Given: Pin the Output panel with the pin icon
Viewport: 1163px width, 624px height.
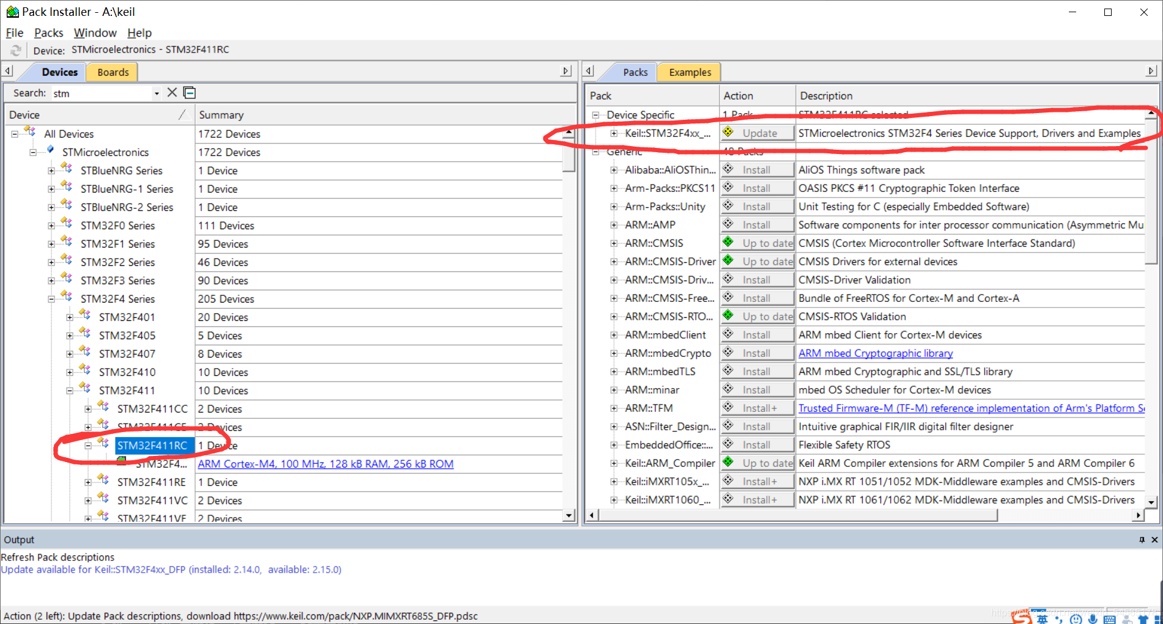Looking at the screenshot, I should pos(1142,540).
